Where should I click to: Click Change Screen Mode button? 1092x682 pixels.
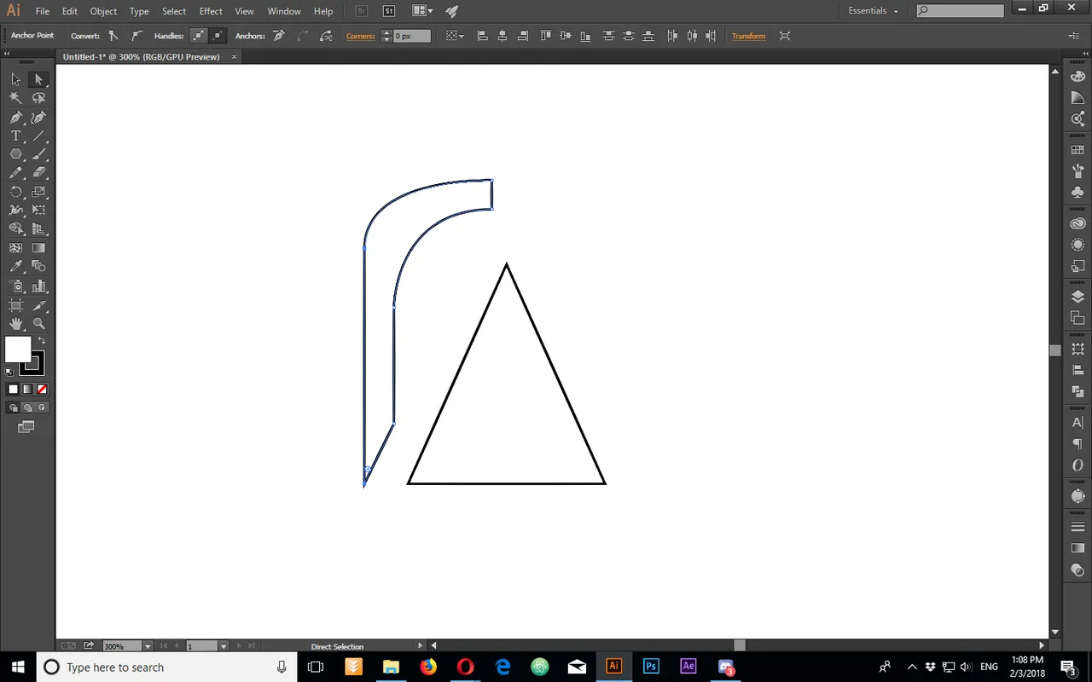26,426
